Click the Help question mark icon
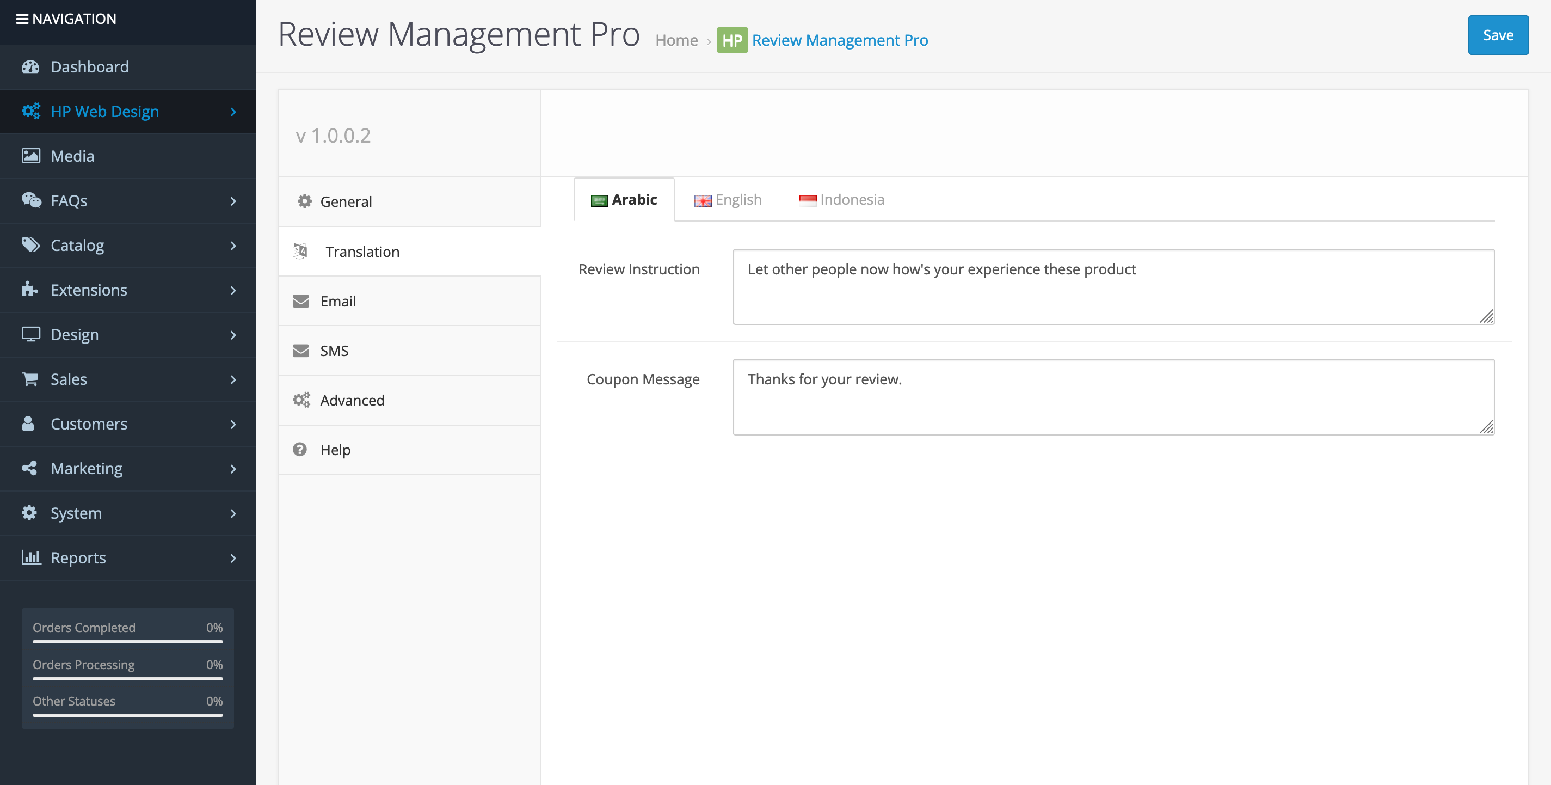 click(x=300, y=450)
